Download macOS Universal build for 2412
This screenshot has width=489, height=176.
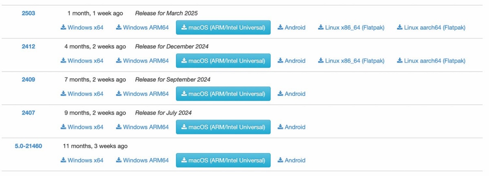pyautogui.click(x=223, y=61)
